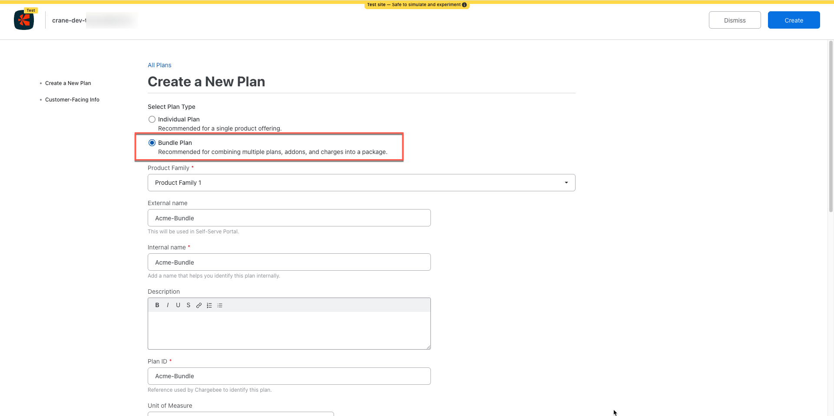This screenshot has height=416, width=834.
Task: Focus the Plan ID input field
Action: point(289,376)
